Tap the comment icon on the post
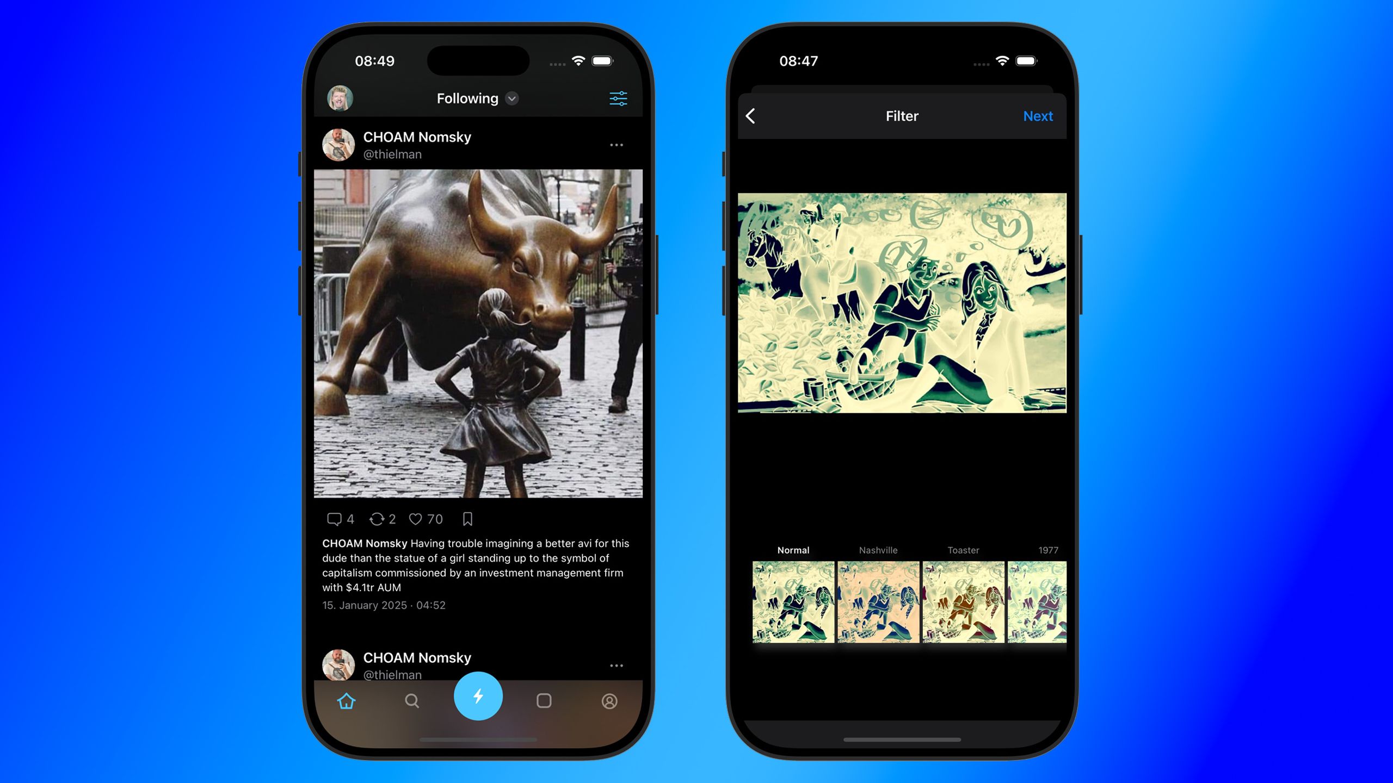The width and height of the screenshot is (1393, 783). pyautogui.click(x=334, y=518)
